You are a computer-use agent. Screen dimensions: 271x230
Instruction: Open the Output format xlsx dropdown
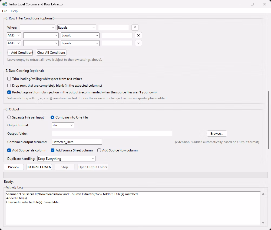click(x=63, y=125)
